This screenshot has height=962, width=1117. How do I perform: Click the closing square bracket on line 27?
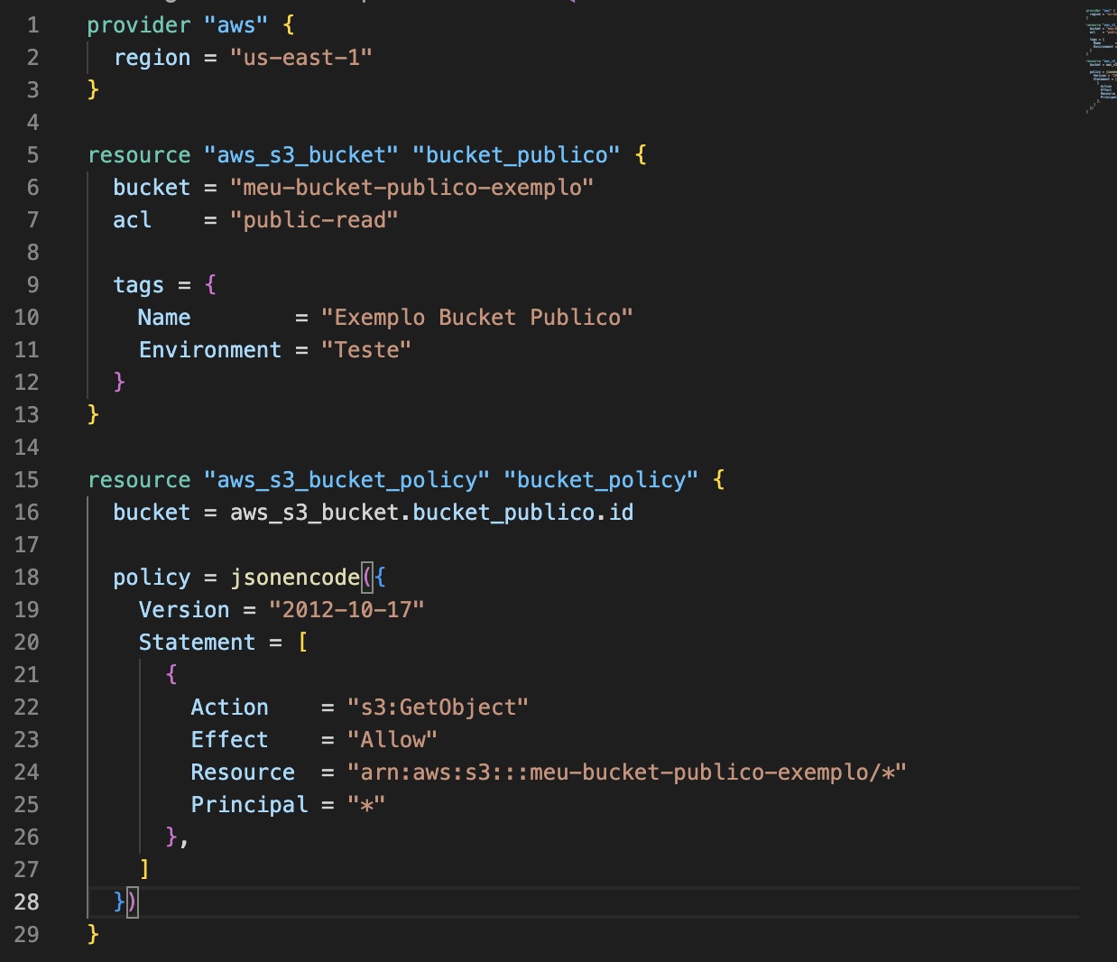point(144,870)
